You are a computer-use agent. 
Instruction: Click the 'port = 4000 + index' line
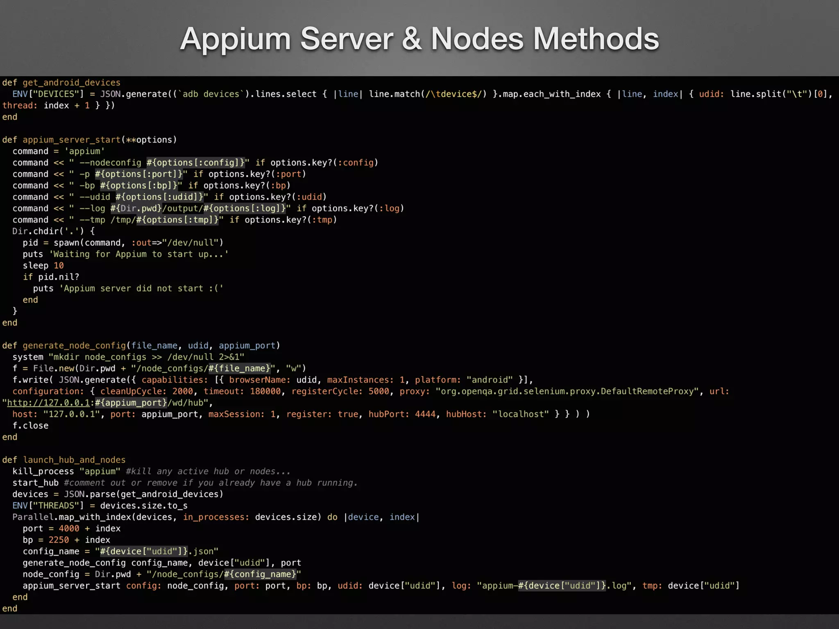72,529
